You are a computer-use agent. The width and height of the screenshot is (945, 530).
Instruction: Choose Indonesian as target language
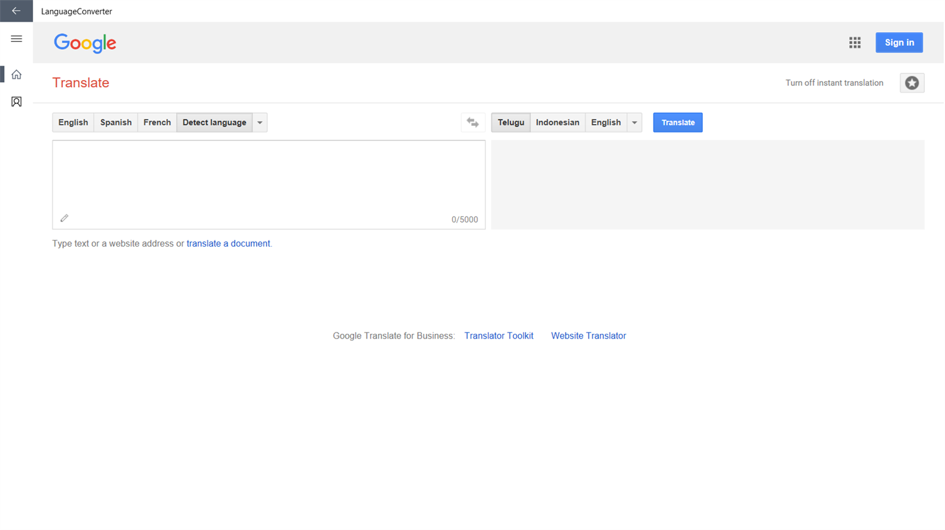tap(558, 123)
